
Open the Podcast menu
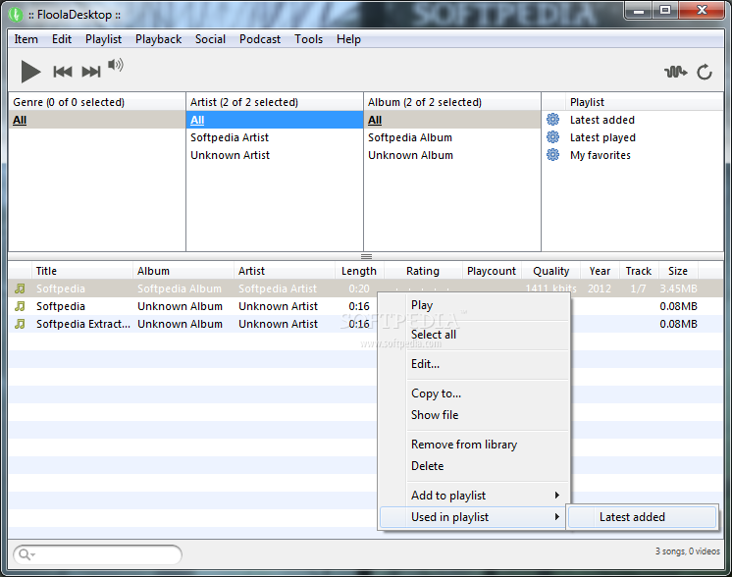[260, 39]
